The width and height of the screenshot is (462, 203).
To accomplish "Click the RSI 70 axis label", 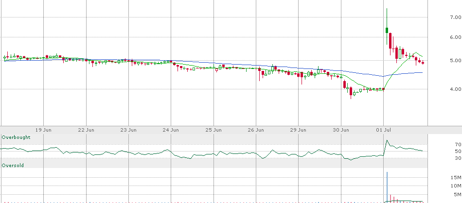I will 458,144.
